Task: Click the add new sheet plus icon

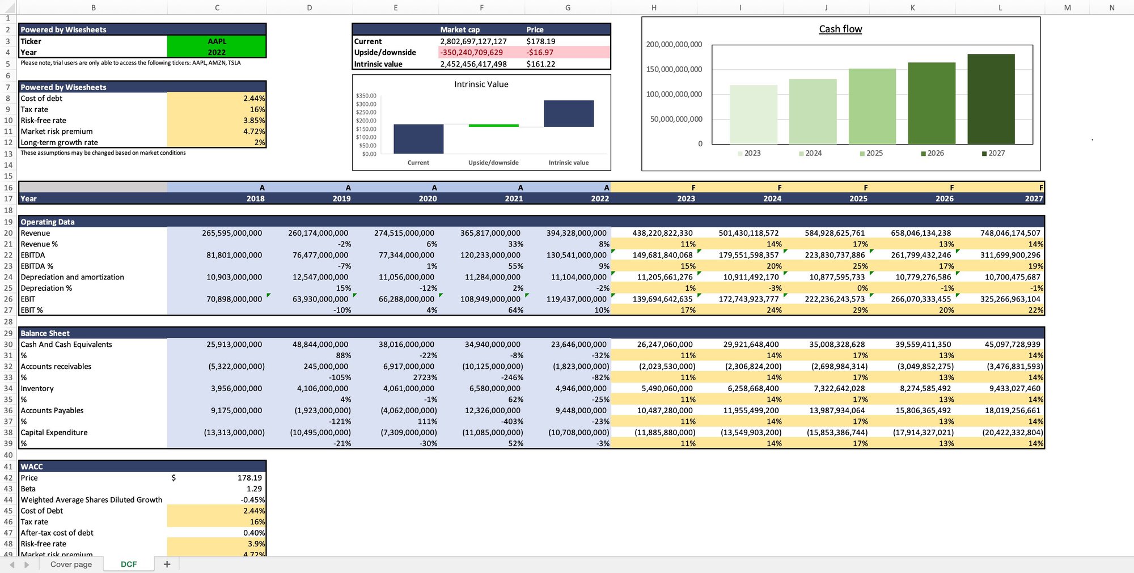Action: coord(167,564)
